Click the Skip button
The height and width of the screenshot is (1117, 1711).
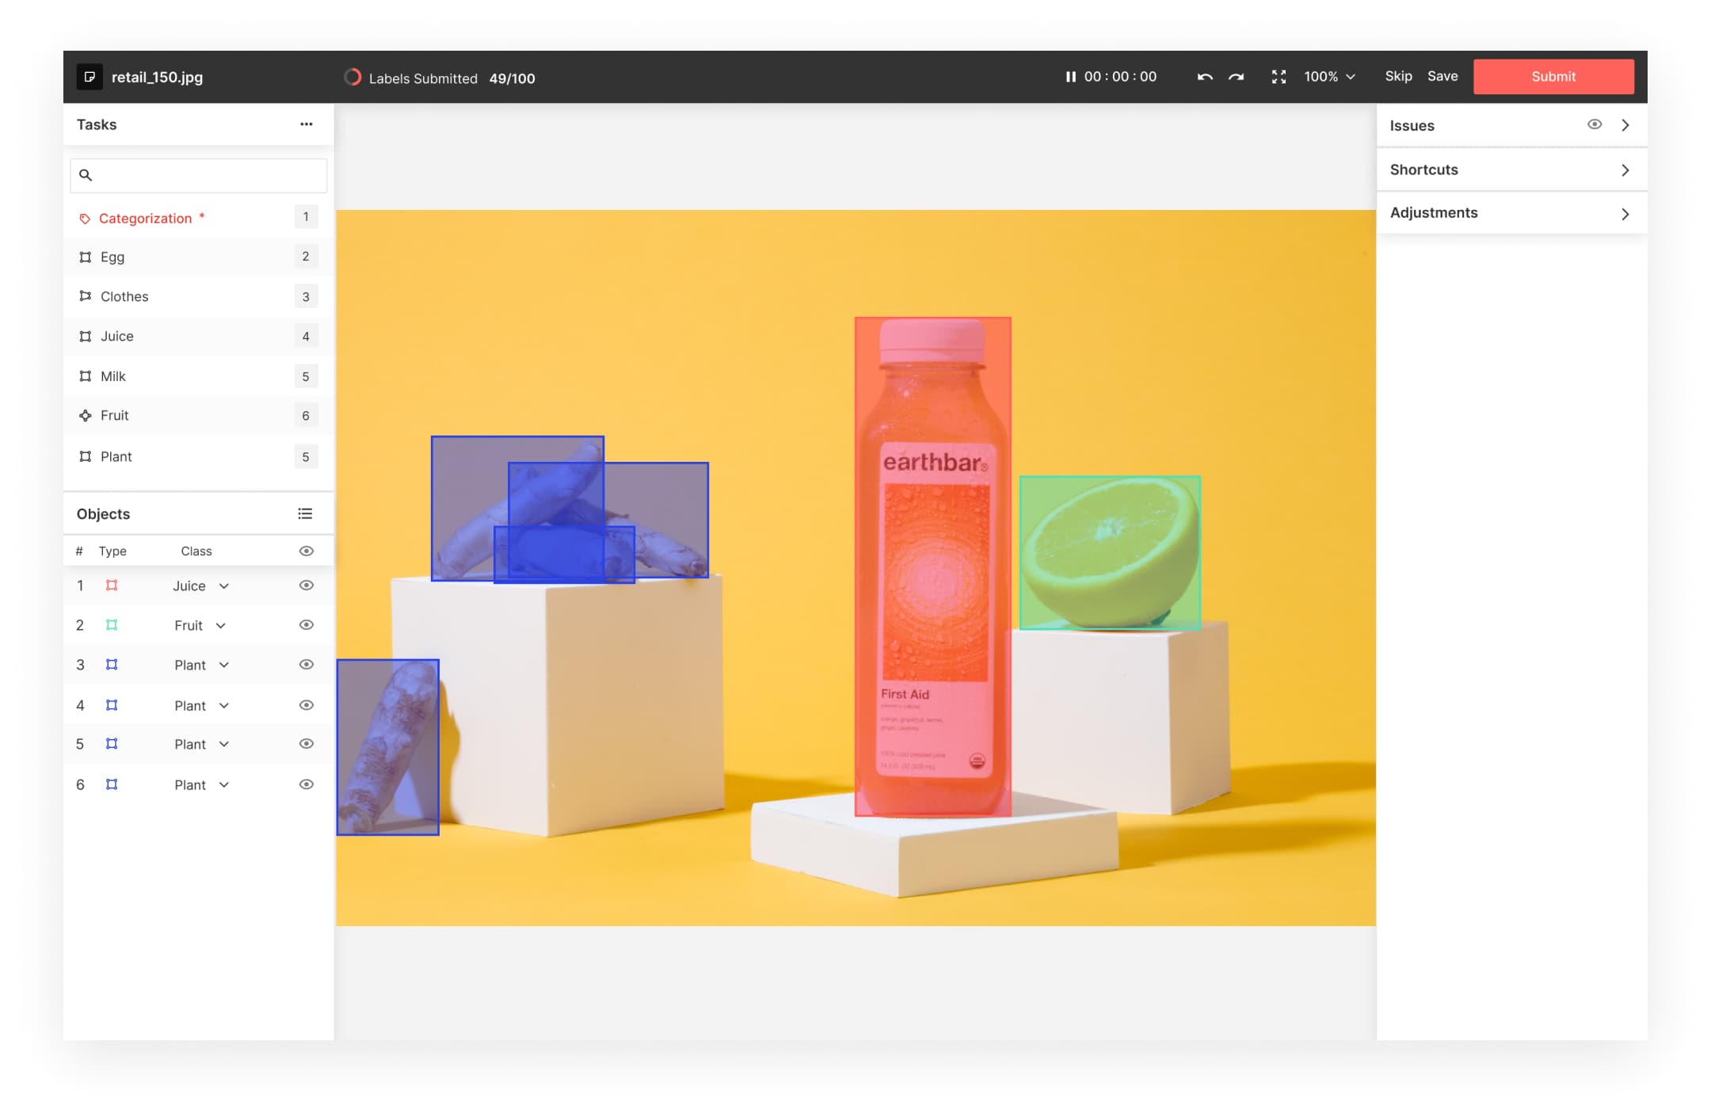tap(1398, 76)
